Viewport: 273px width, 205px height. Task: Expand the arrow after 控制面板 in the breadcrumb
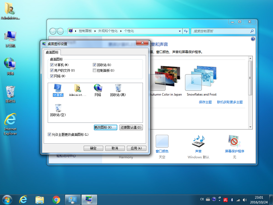(x=95, y=31)
